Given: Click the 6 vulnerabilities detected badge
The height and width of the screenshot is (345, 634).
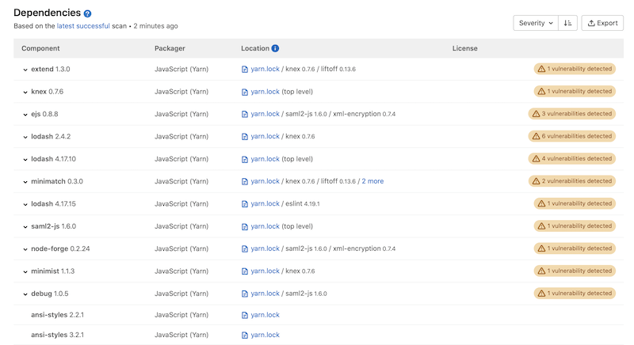Looking at the screenshot, I should [572, 136].
